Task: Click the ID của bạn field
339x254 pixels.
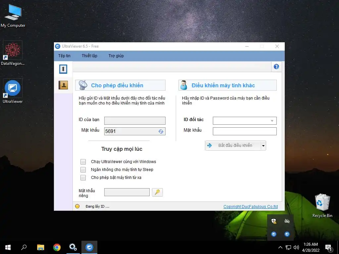Action: coord(135,120)
